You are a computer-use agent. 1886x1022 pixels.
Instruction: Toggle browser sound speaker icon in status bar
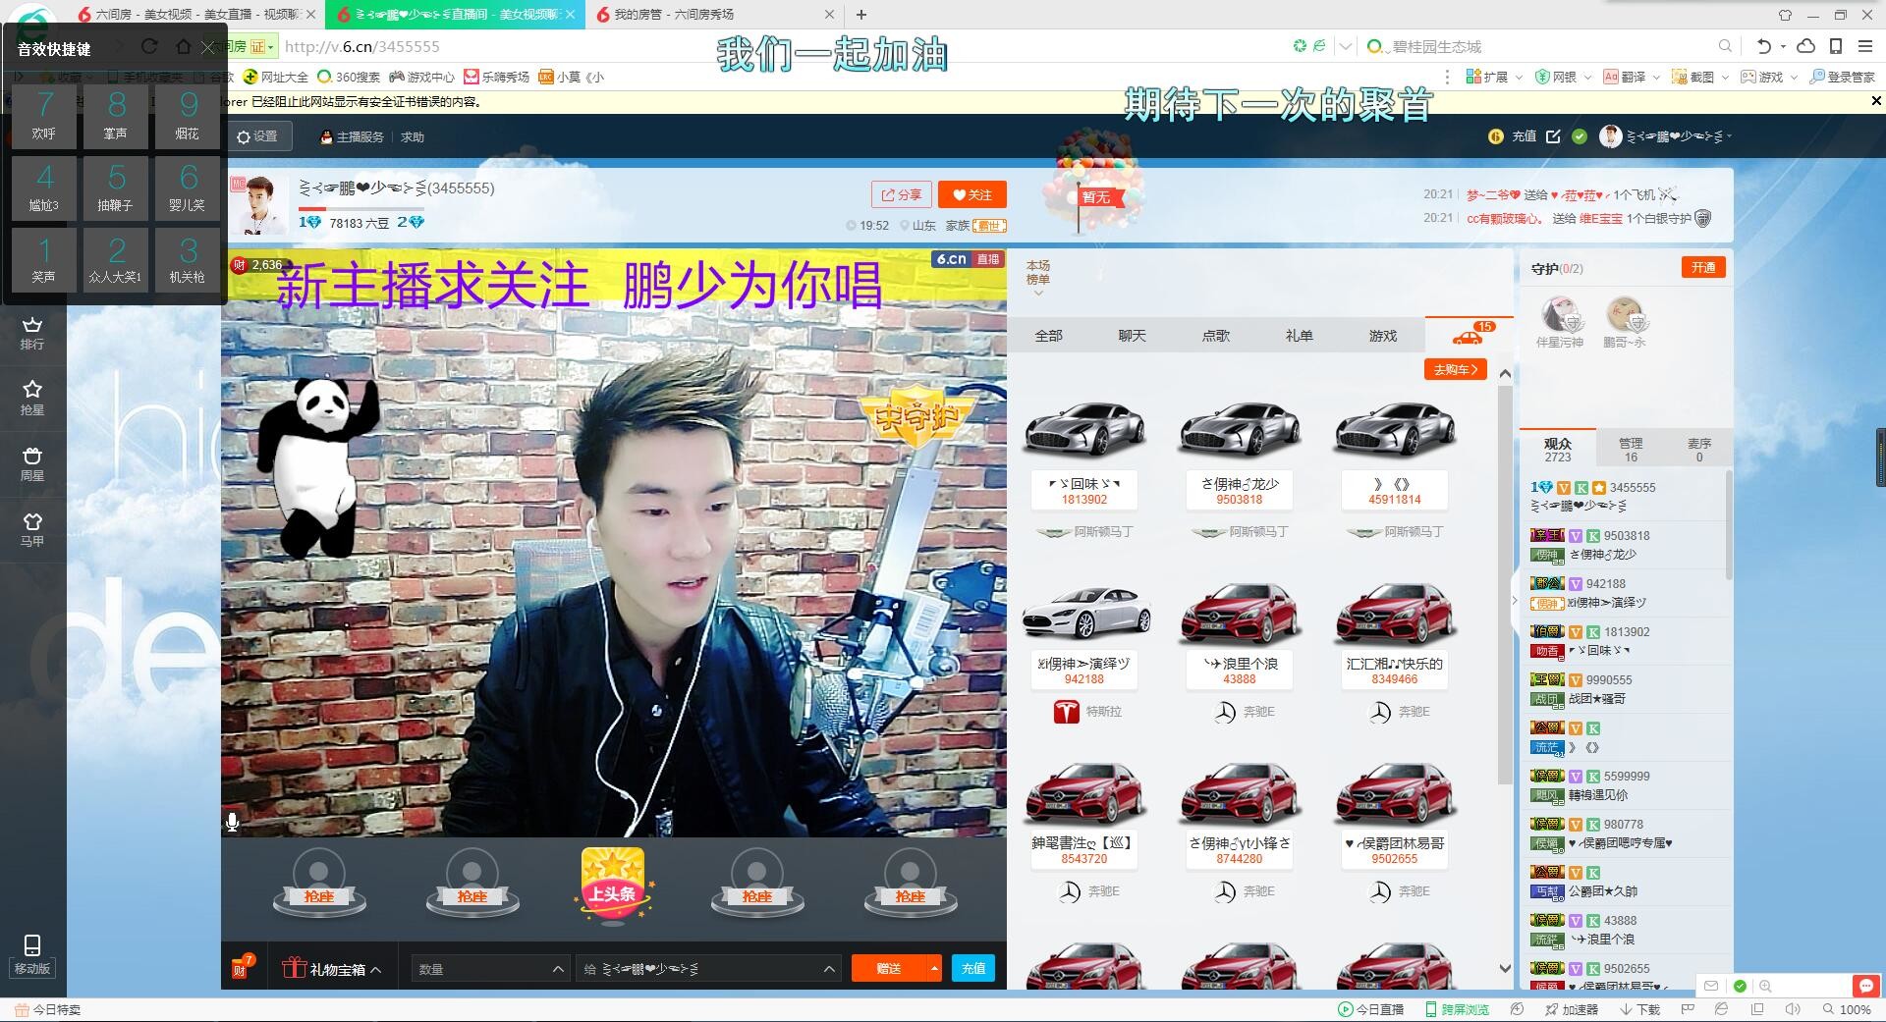(x=1793, y=1009)
